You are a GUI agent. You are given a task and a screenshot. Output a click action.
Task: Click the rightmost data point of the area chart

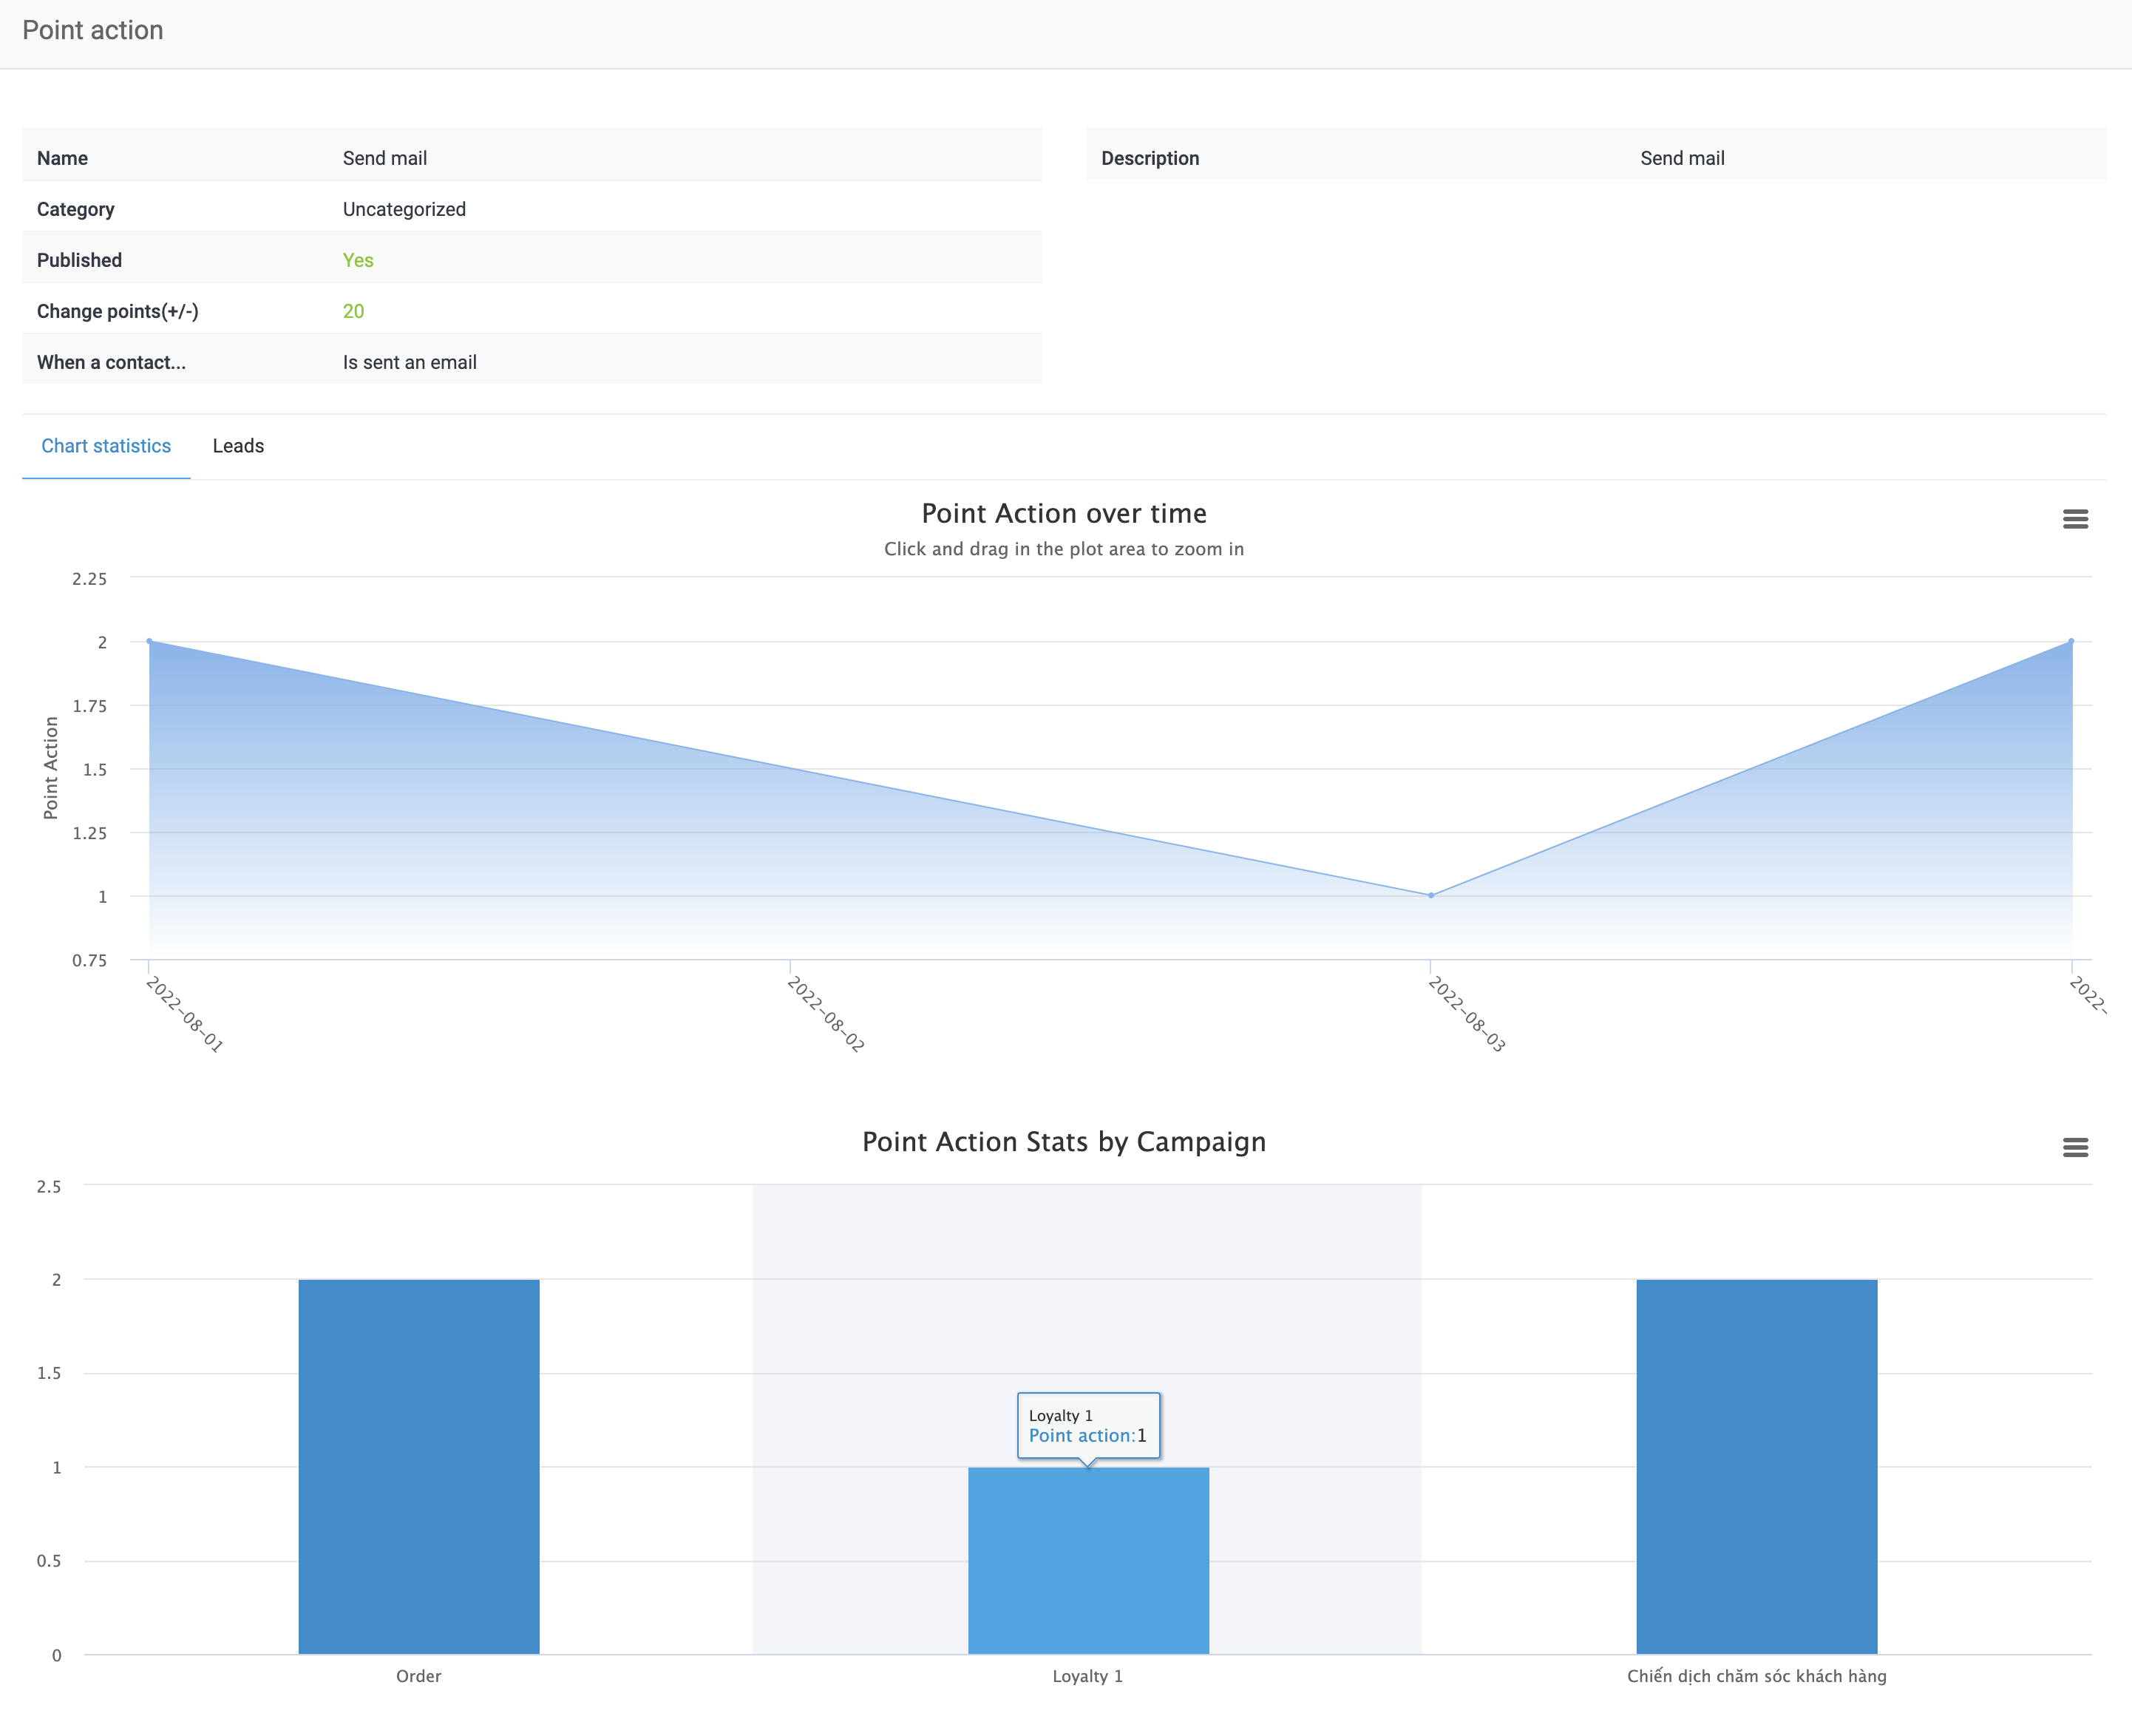tap(2071, 641)
